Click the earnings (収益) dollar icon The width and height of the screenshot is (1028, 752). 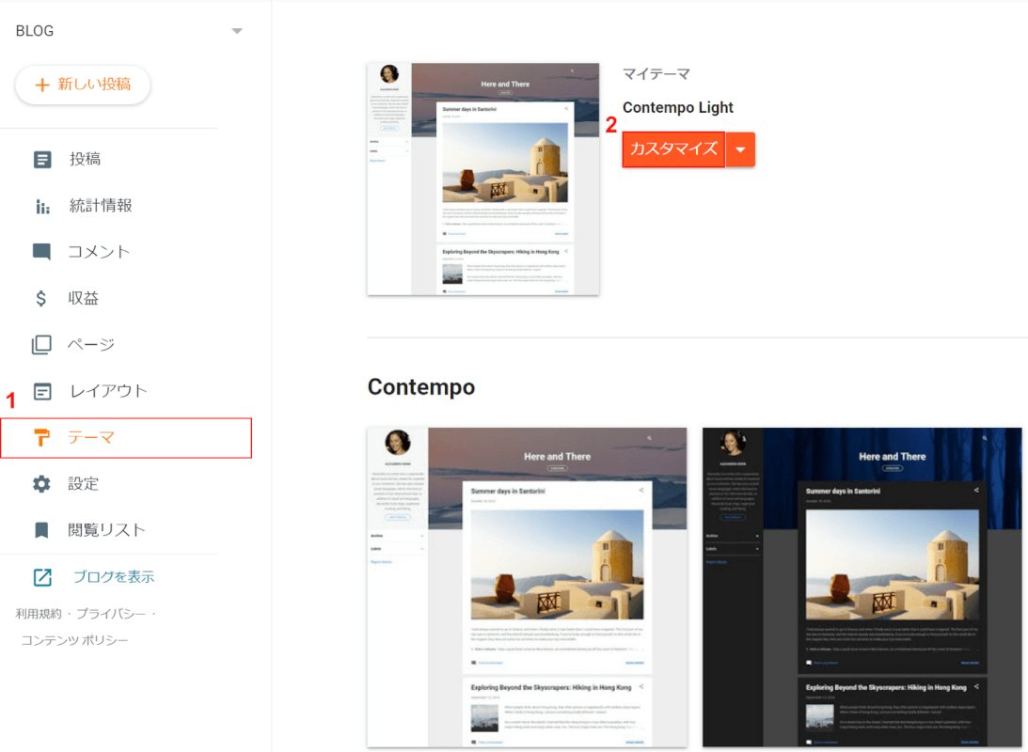pyautogui.click(x=40, y=299)
